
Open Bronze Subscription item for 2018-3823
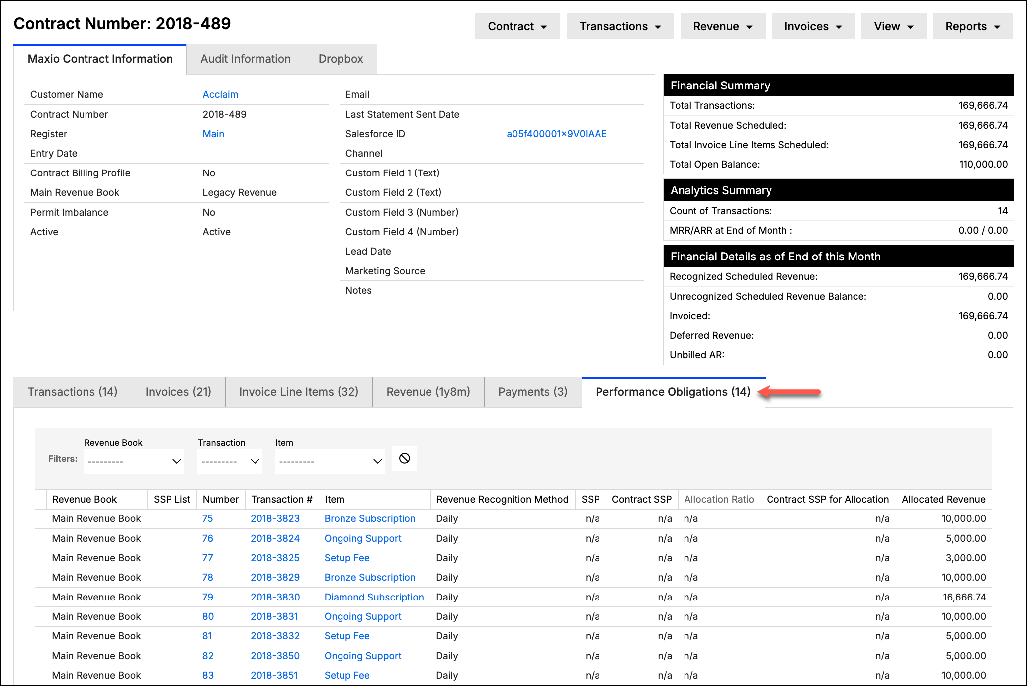(x=370, y=518)
